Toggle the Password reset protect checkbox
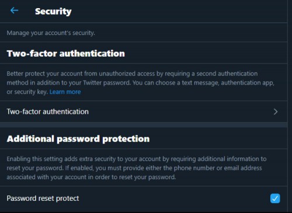The height and width of the screenshot is (213, 292). [275, 198]
